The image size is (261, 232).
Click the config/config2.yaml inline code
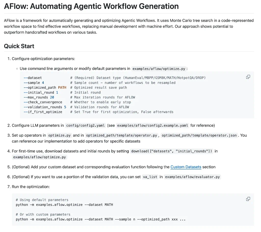[85, 125]
